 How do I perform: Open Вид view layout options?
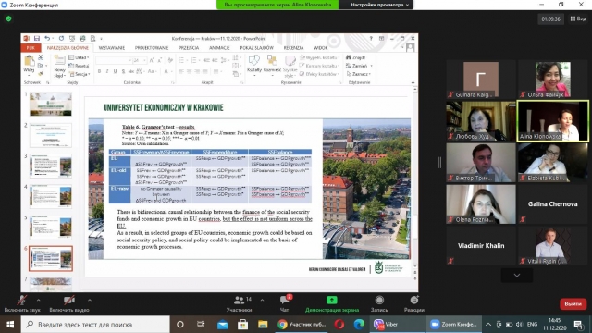(x=578, y=18)
